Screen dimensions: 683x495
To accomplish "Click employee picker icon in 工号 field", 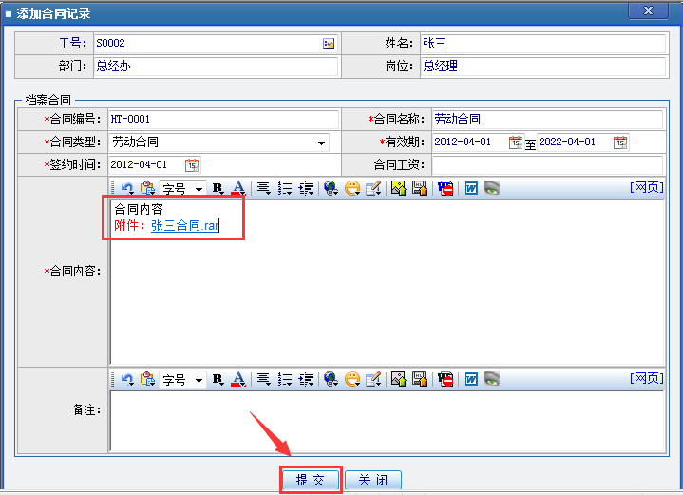I will click(329, 44).
